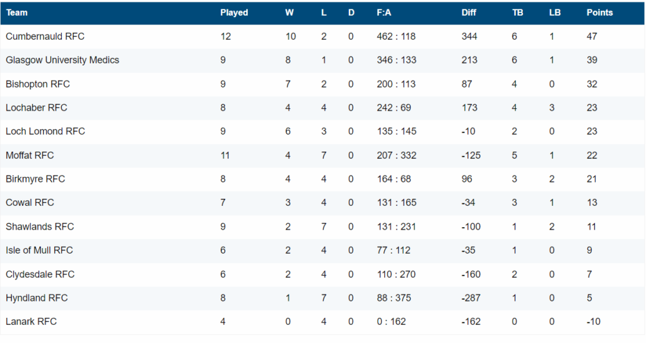646x343 pixels.
Task: Select Hyndland RFC team name
Action: tap(37, 298)
